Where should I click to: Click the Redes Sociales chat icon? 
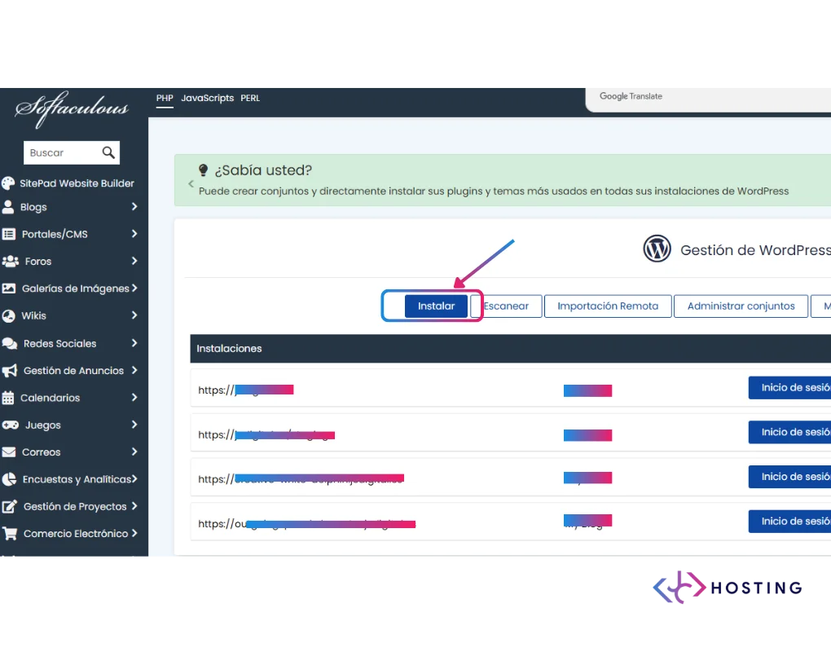(x=10, y=343)
